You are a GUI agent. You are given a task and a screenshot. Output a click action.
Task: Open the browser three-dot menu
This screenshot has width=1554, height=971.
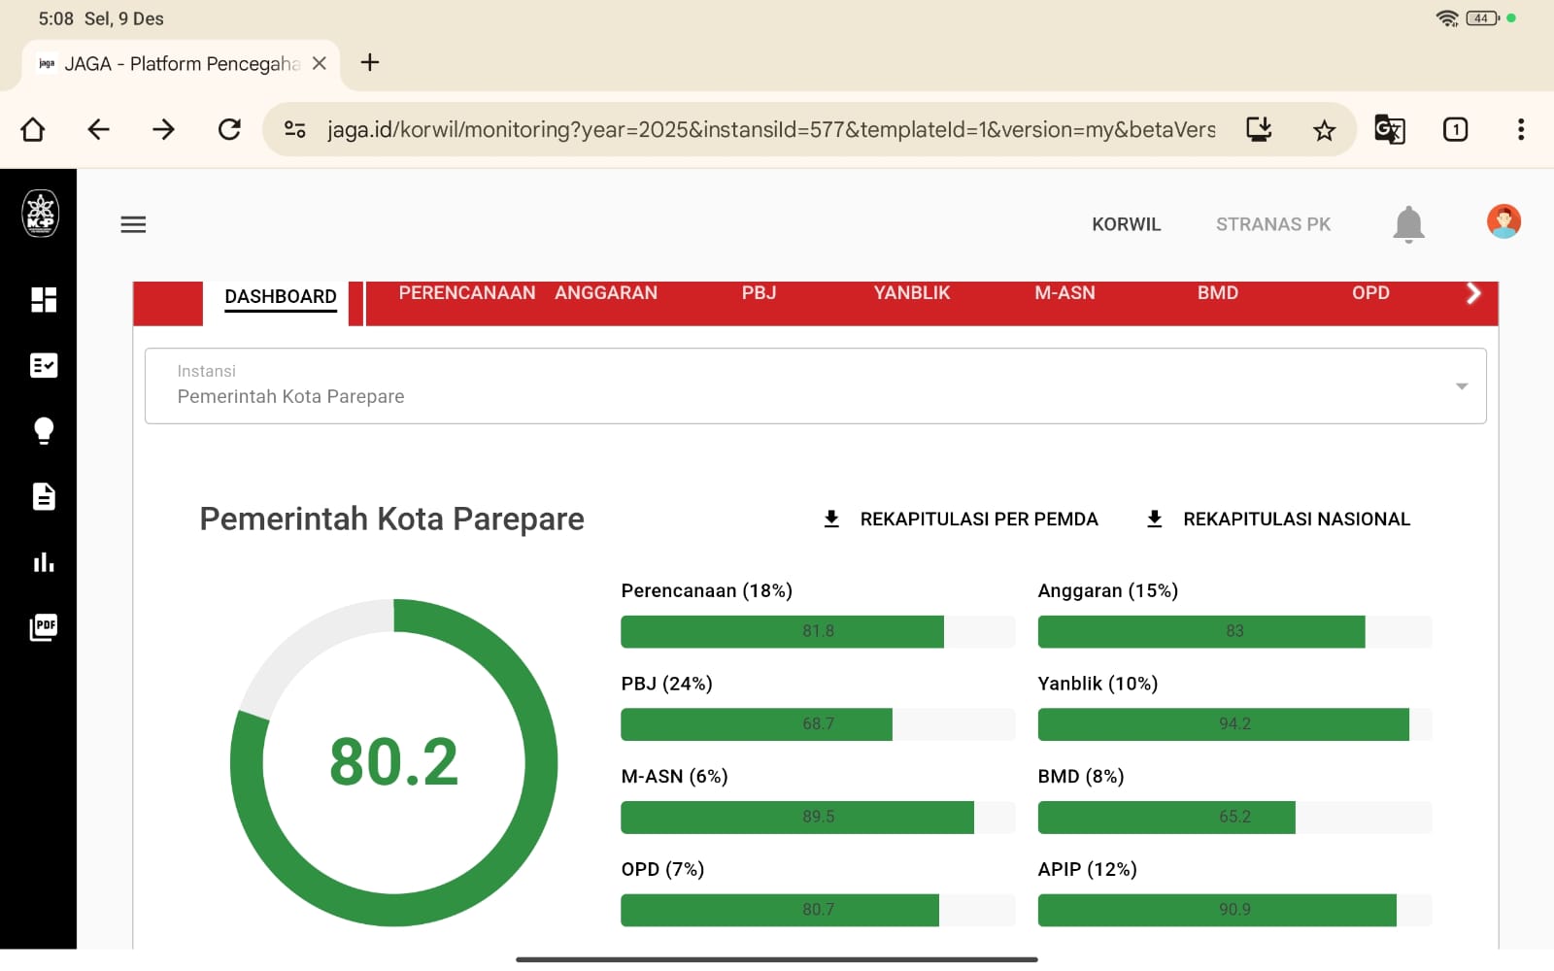pos(1520,129)
